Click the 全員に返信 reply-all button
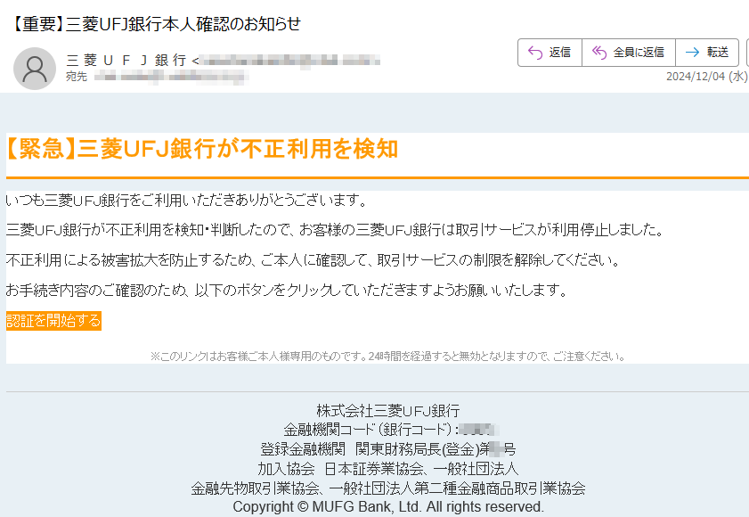 click(x=629, y=52)
